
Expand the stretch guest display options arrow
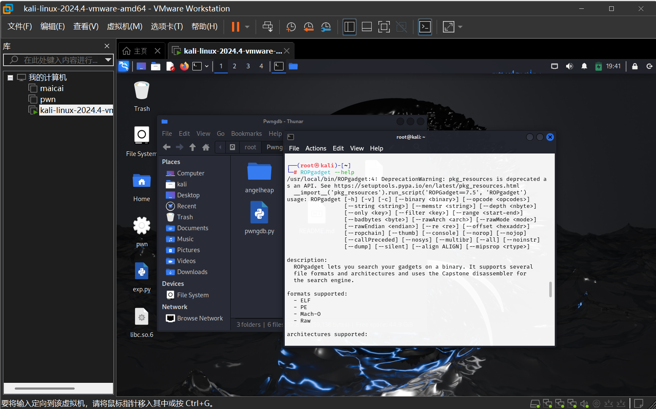click(460, 27)
